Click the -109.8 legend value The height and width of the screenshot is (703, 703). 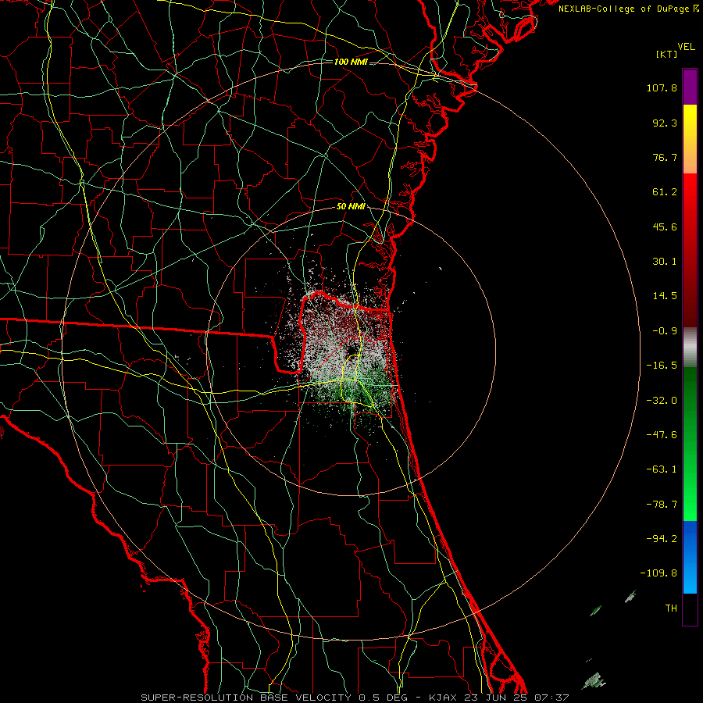pos(658,573)
